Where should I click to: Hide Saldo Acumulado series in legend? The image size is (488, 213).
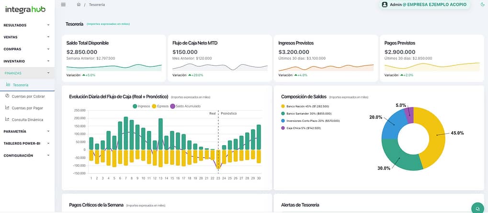tap(185, 106)
